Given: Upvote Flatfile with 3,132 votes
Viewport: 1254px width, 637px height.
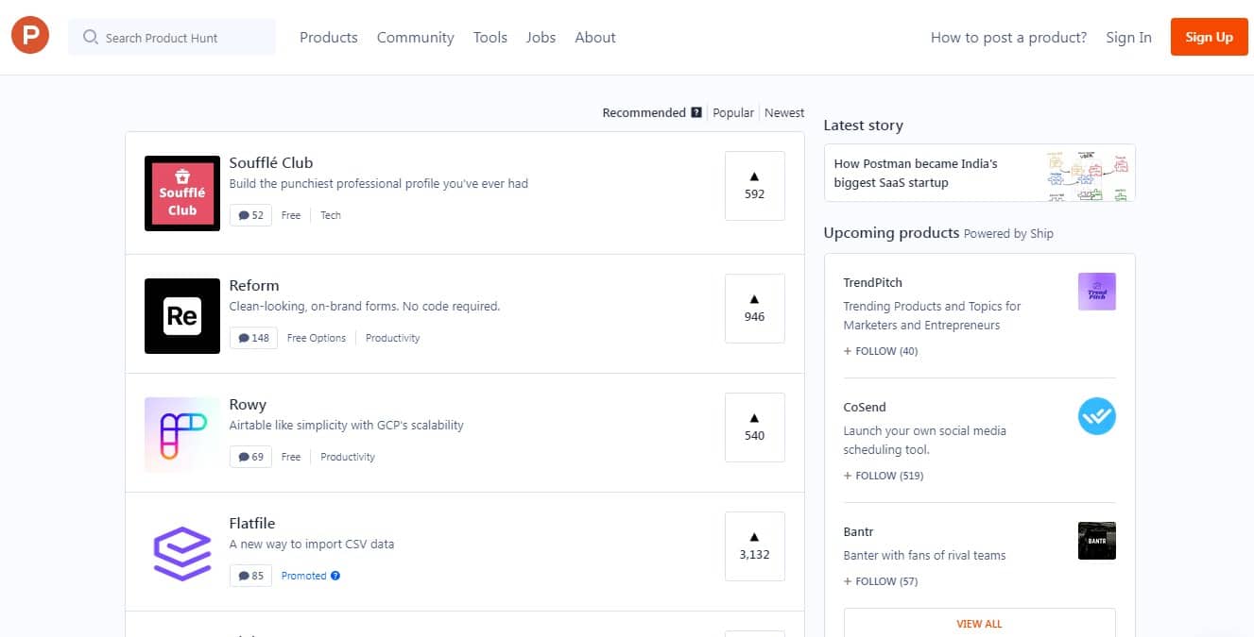Looking at the screenshot, I should tap(754, 546).
